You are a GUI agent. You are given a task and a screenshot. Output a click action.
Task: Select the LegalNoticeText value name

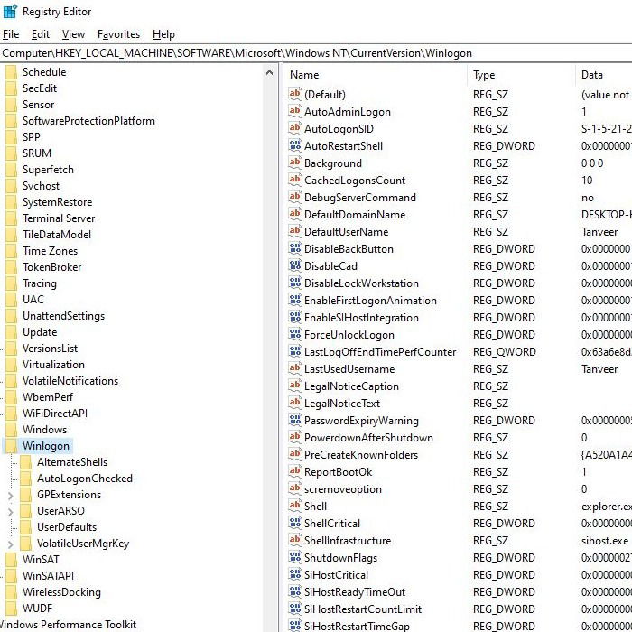pos(342,404)
